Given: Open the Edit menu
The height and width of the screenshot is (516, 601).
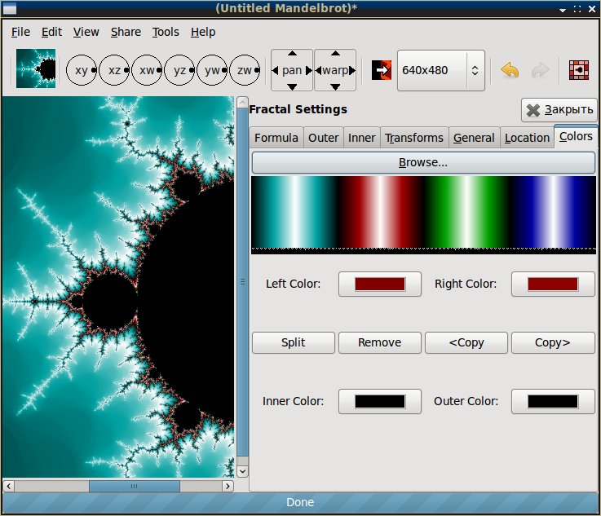Looking at the screenshot, I should (51, 32).
